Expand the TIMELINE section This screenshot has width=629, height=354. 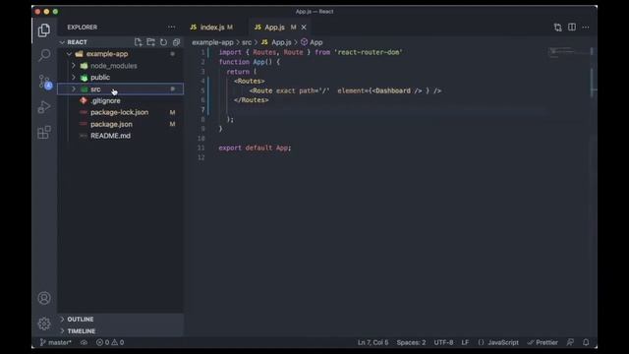pos(82,331)
